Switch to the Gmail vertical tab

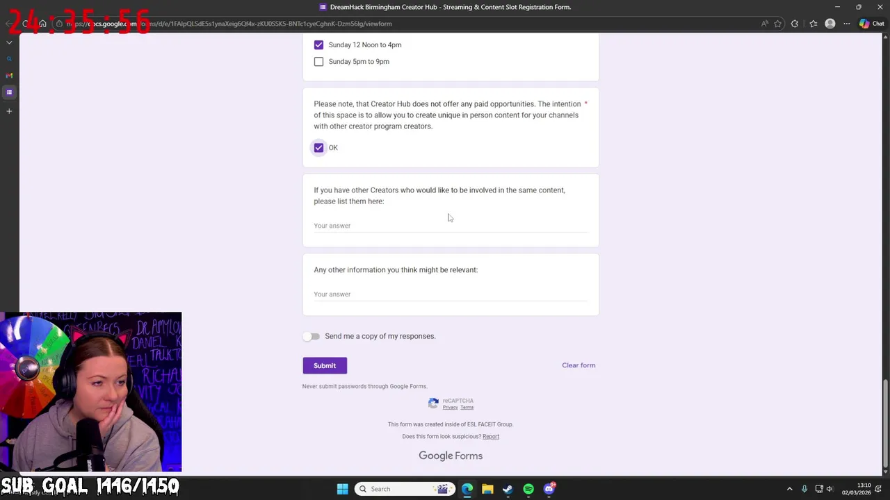(9, 76)
